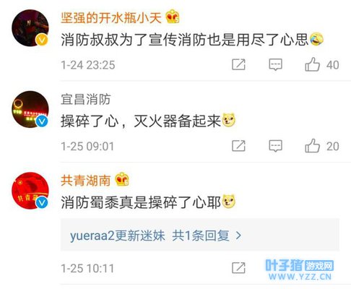This screenshot has width=351, height=289.
Task: Click the like count 40
Action: 333,65
